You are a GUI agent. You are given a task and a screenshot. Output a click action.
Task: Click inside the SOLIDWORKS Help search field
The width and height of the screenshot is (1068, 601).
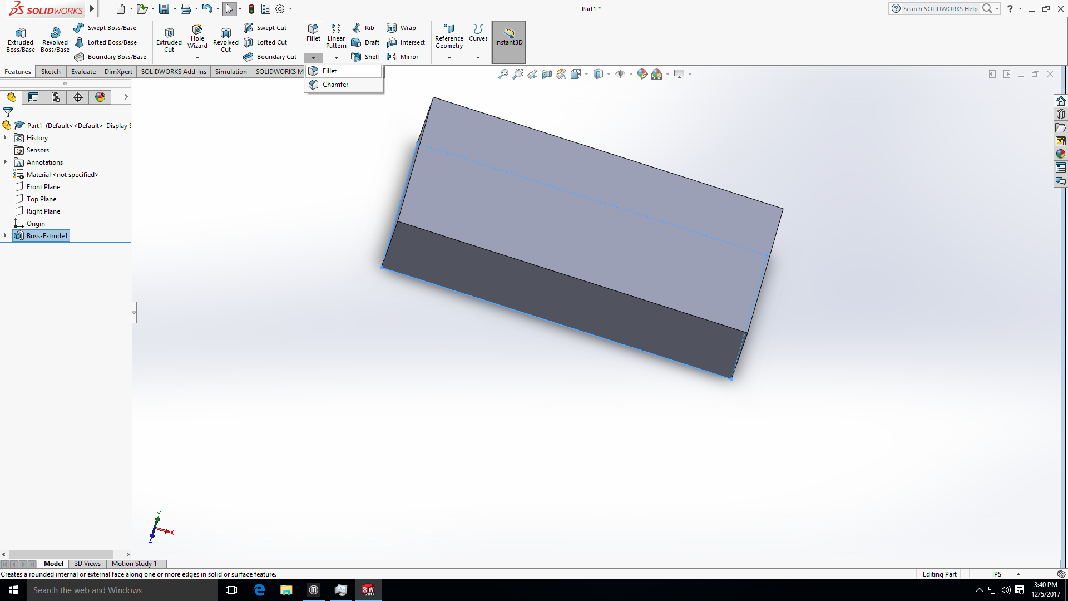940,8
